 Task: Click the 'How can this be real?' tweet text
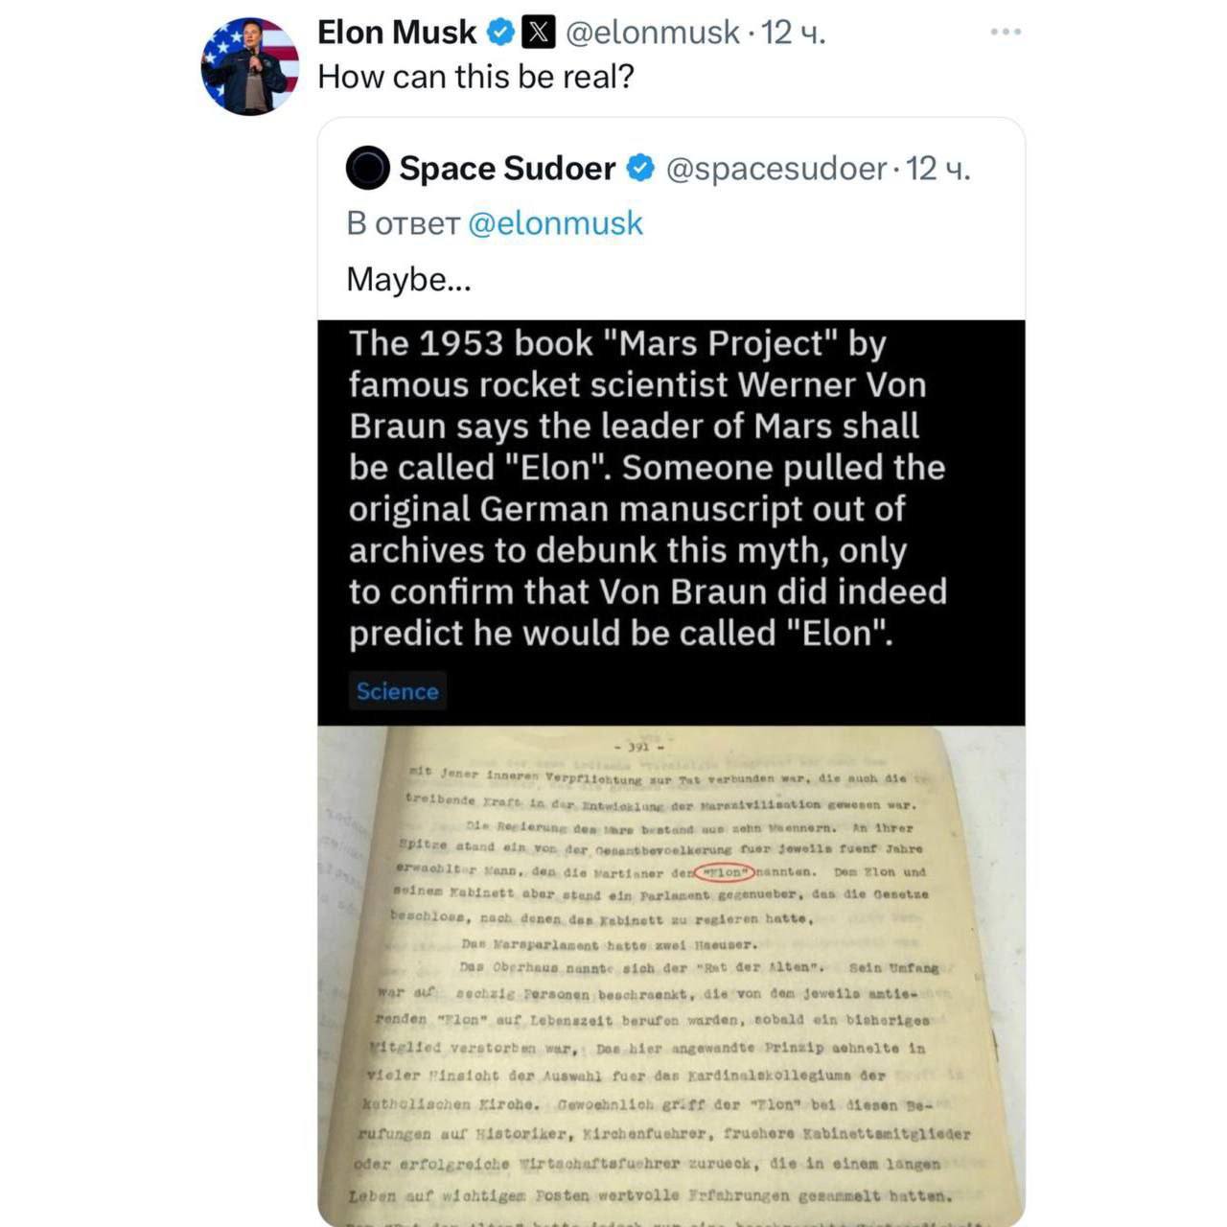(x=475, y=77)
